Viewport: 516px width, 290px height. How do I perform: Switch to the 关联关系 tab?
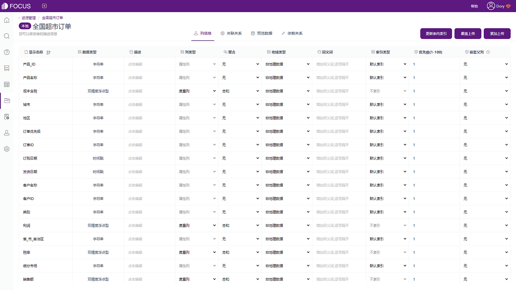[231, 33]
